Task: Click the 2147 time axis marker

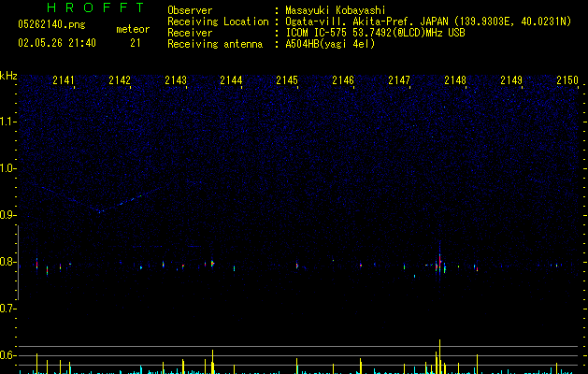Action: pos(399,80)
